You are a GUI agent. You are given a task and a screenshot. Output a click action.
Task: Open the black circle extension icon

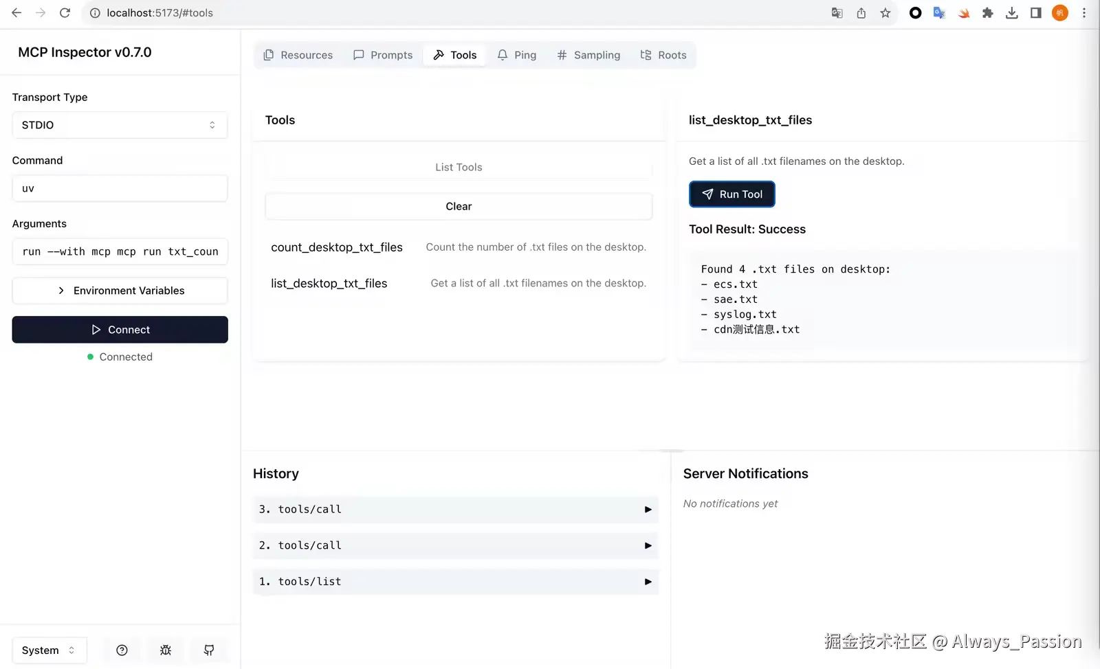point(915,13)
